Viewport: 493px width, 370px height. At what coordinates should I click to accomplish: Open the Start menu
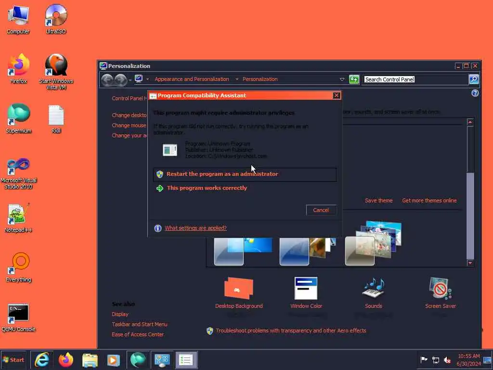click(x=13, y=360)
